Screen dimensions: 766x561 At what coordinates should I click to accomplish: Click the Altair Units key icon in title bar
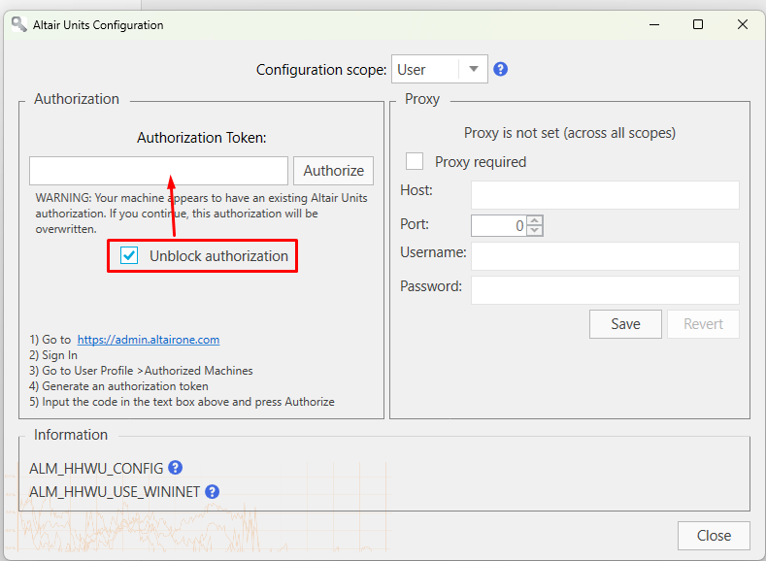19,24
